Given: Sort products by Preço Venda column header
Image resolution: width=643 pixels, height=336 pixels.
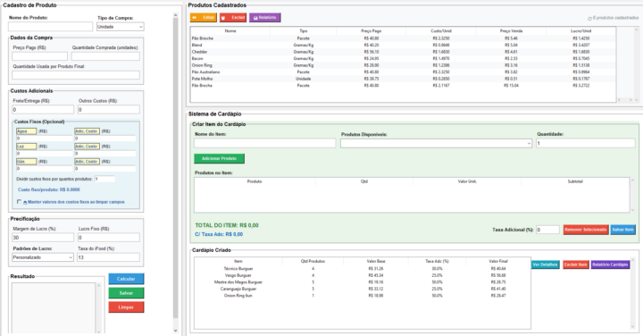Looking at the screenshot, I should click(511, 30).
